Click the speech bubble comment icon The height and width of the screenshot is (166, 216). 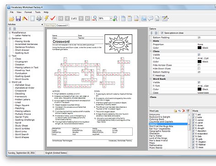coord(151,18)
